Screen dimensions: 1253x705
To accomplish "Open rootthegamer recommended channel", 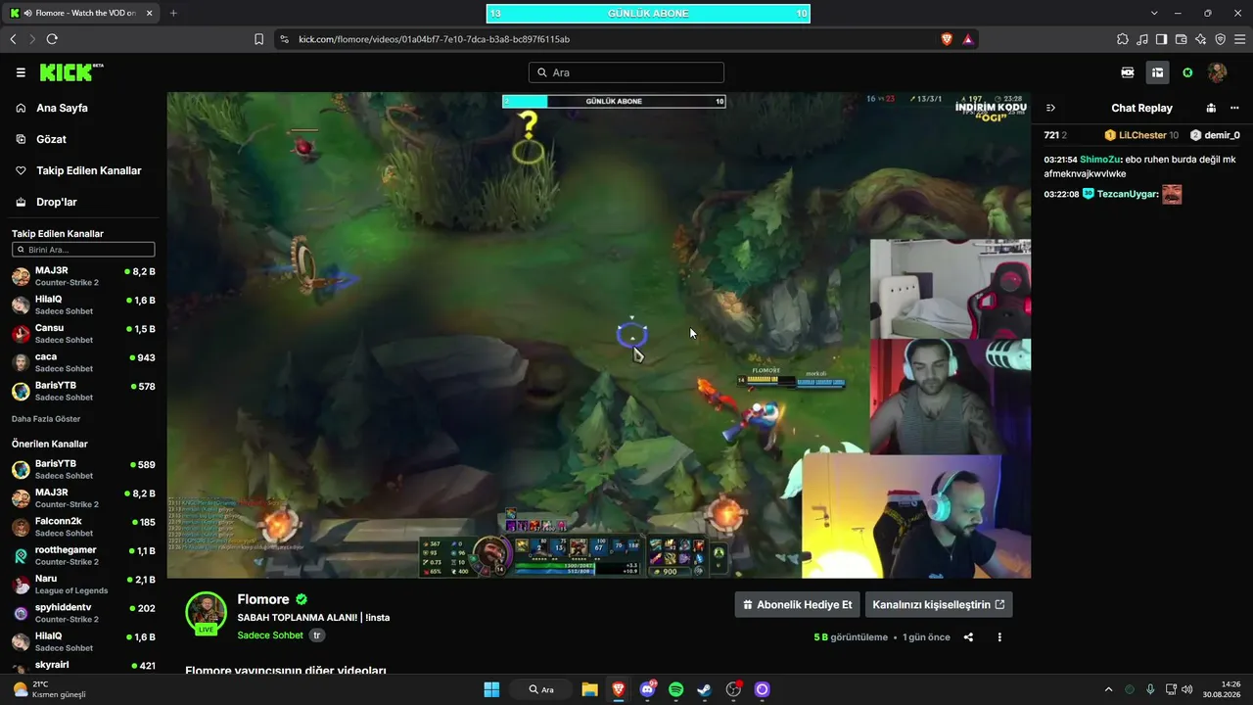I will coord(83,555).
